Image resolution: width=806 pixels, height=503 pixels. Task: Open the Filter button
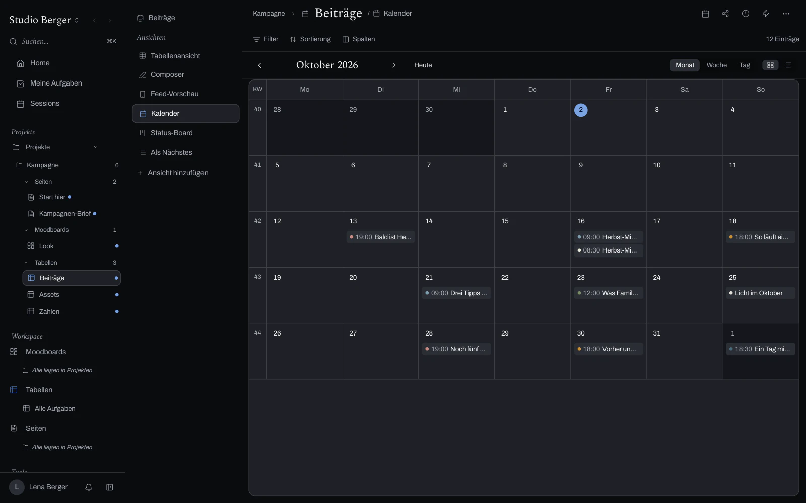265,39
